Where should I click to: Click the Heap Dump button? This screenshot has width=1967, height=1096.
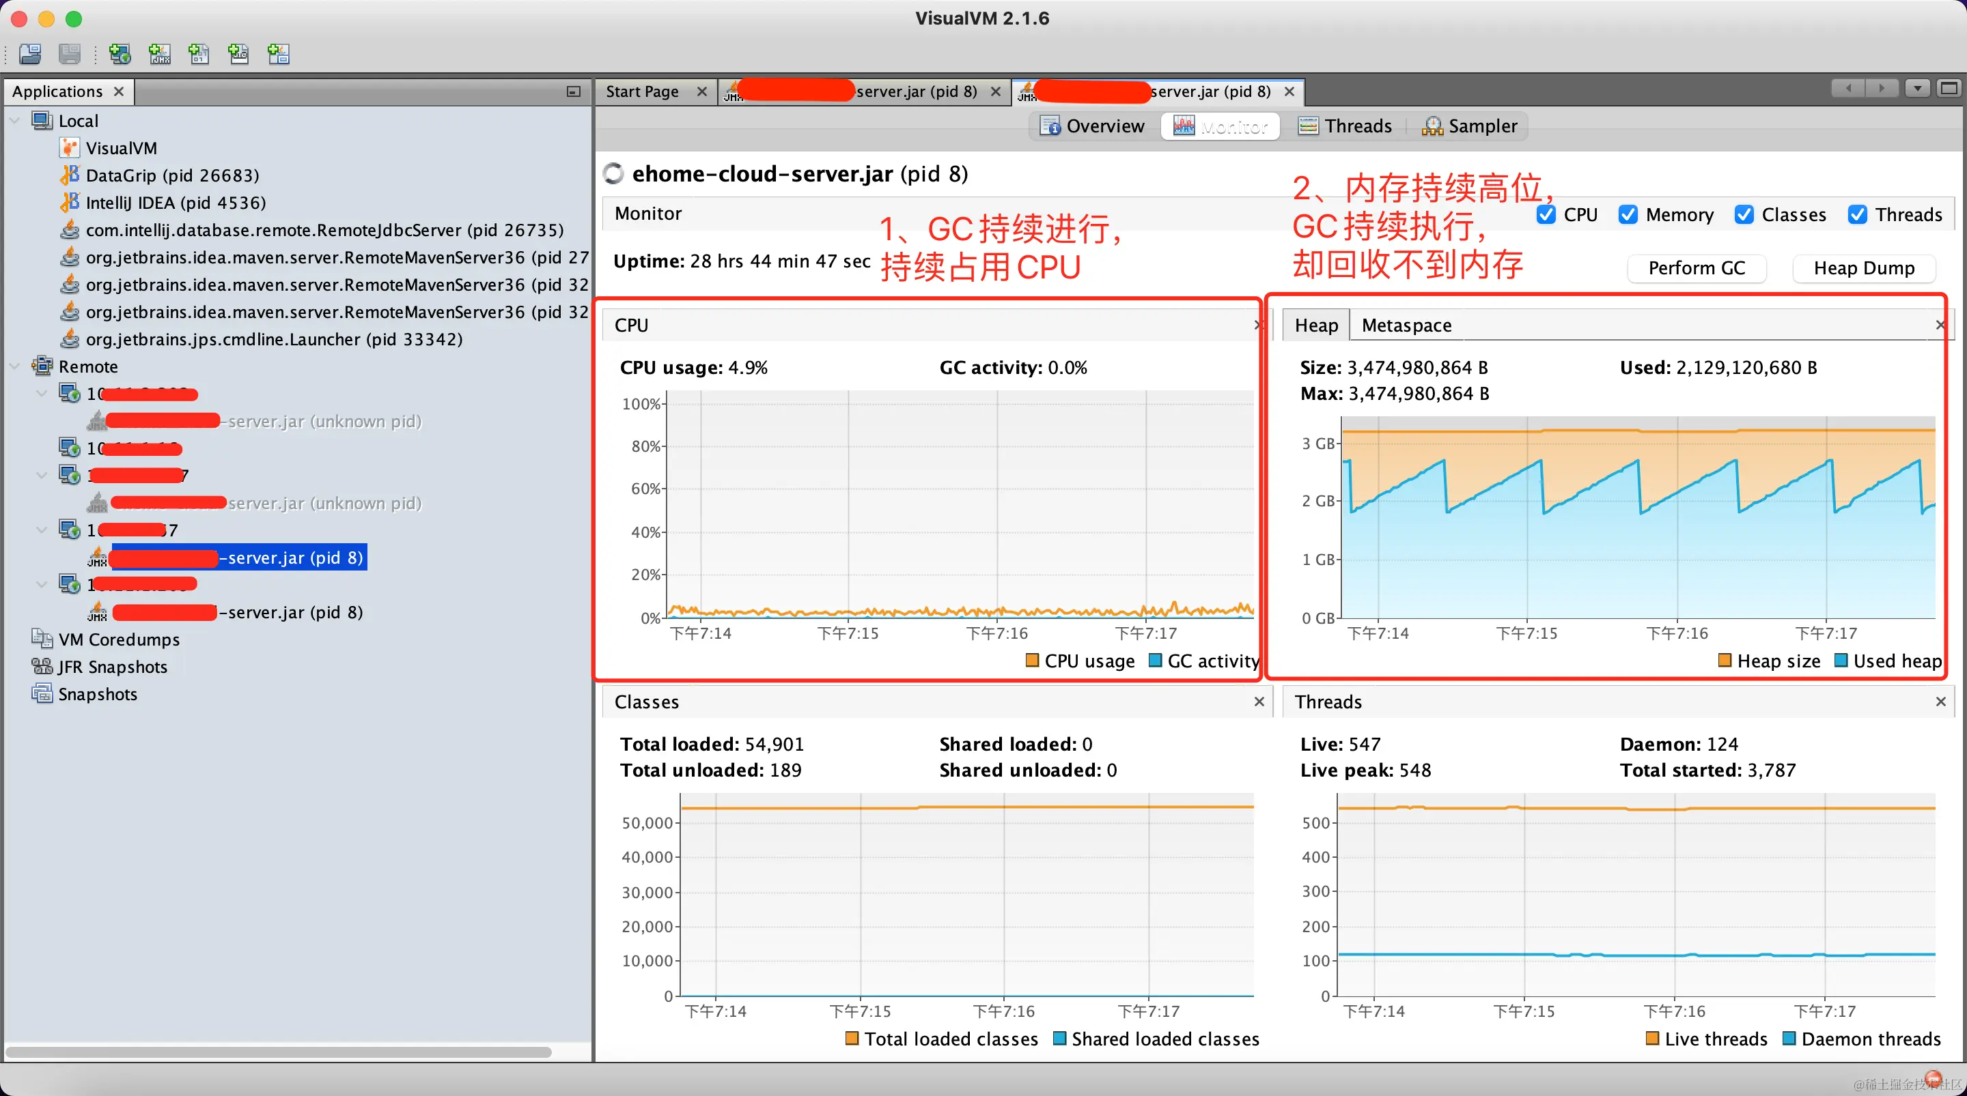point(1863,268)
